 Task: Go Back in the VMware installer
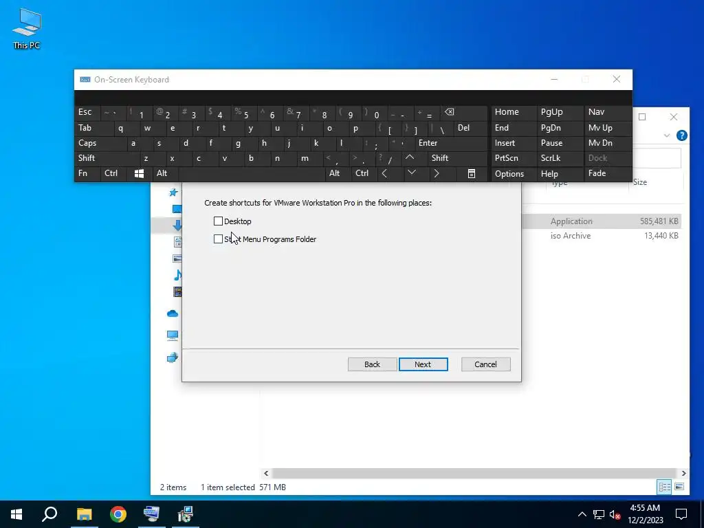point(372,364)
